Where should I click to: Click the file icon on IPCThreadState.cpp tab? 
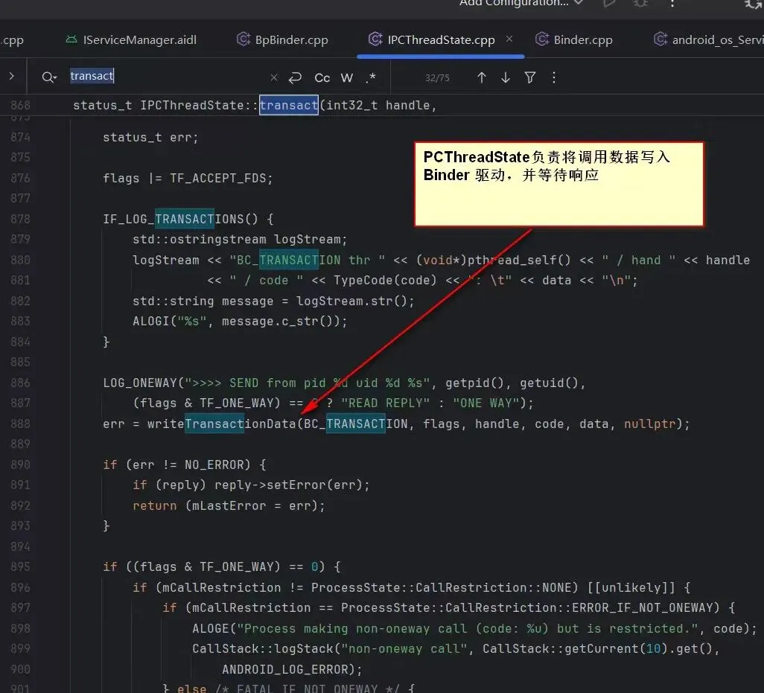tap(375, 39)
